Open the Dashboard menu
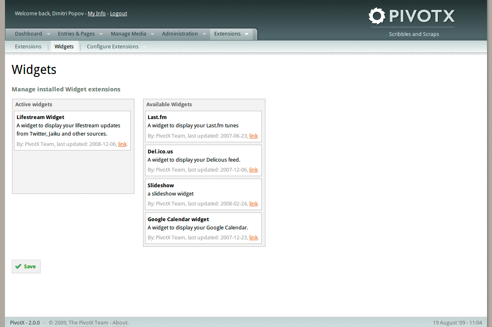The width and height of the screenshot is (492, 327). tap(29, 33)
